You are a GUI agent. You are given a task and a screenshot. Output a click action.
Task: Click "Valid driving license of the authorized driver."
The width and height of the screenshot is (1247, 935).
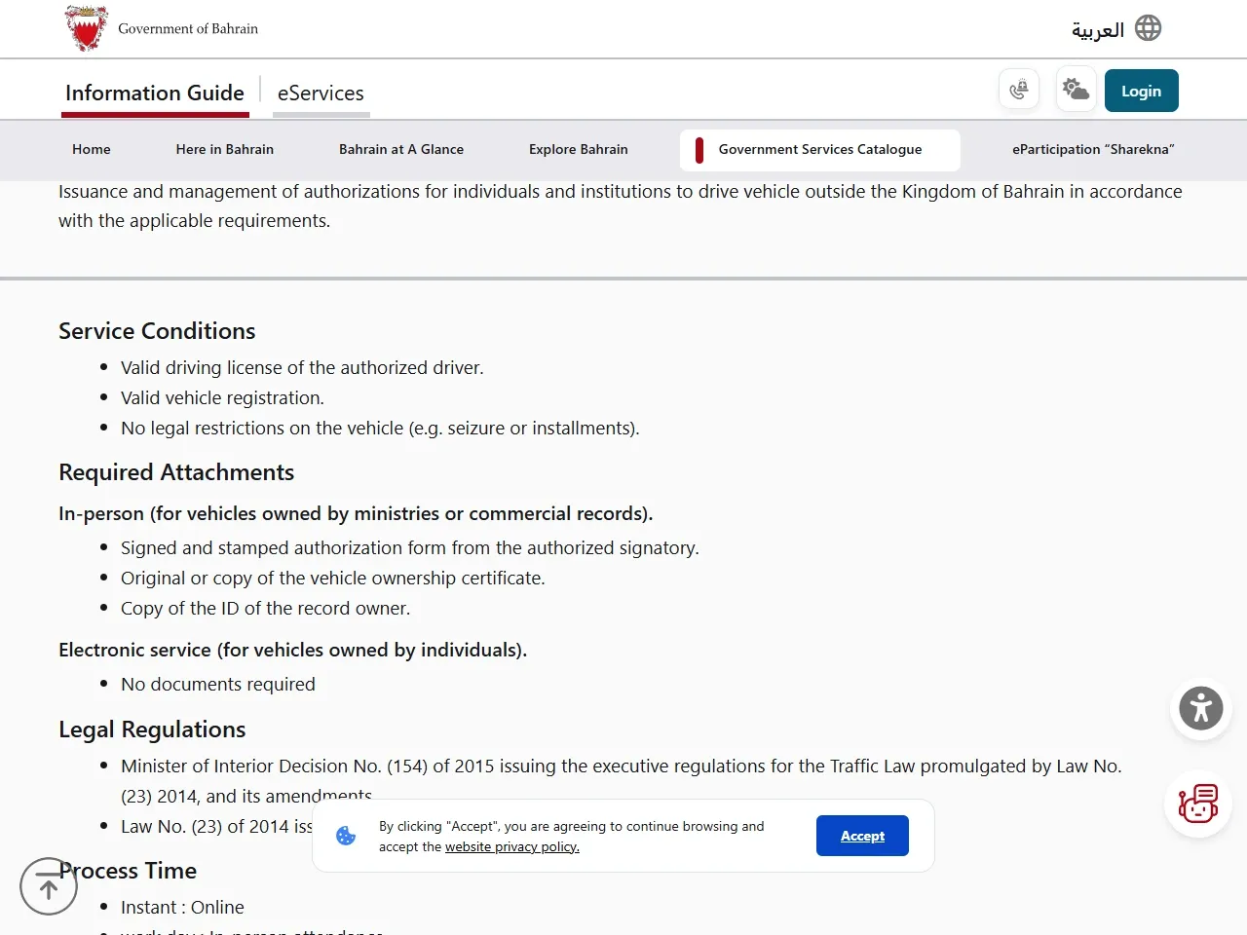tap(302, 367)
